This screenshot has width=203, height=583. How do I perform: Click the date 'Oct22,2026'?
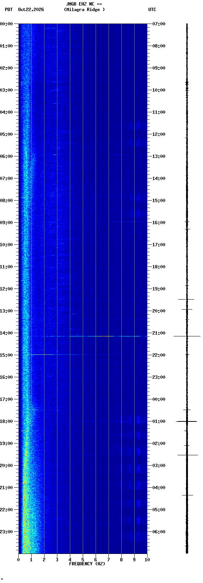click(x=31, y=10)
